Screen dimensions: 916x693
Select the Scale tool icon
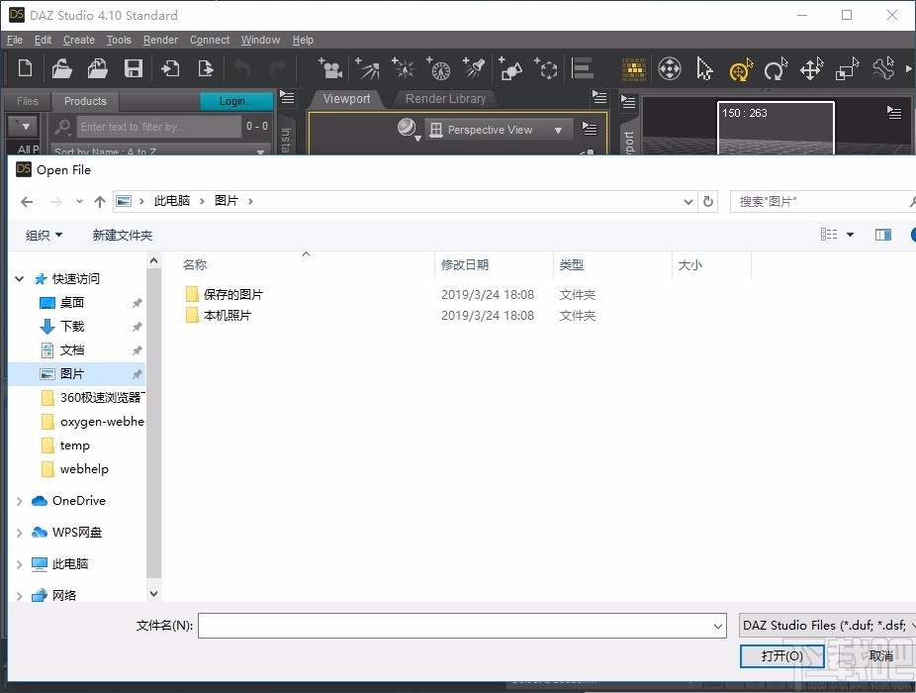(x=847, y=68)
